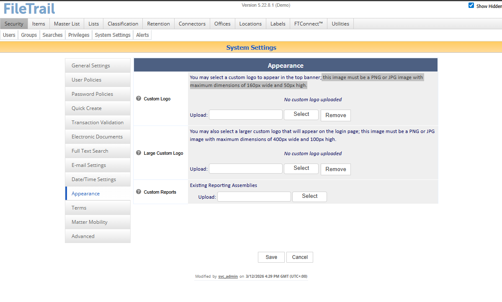Screen dimensions: 502x302
Task: Select the Utilities tab
Action: (340, 24)
